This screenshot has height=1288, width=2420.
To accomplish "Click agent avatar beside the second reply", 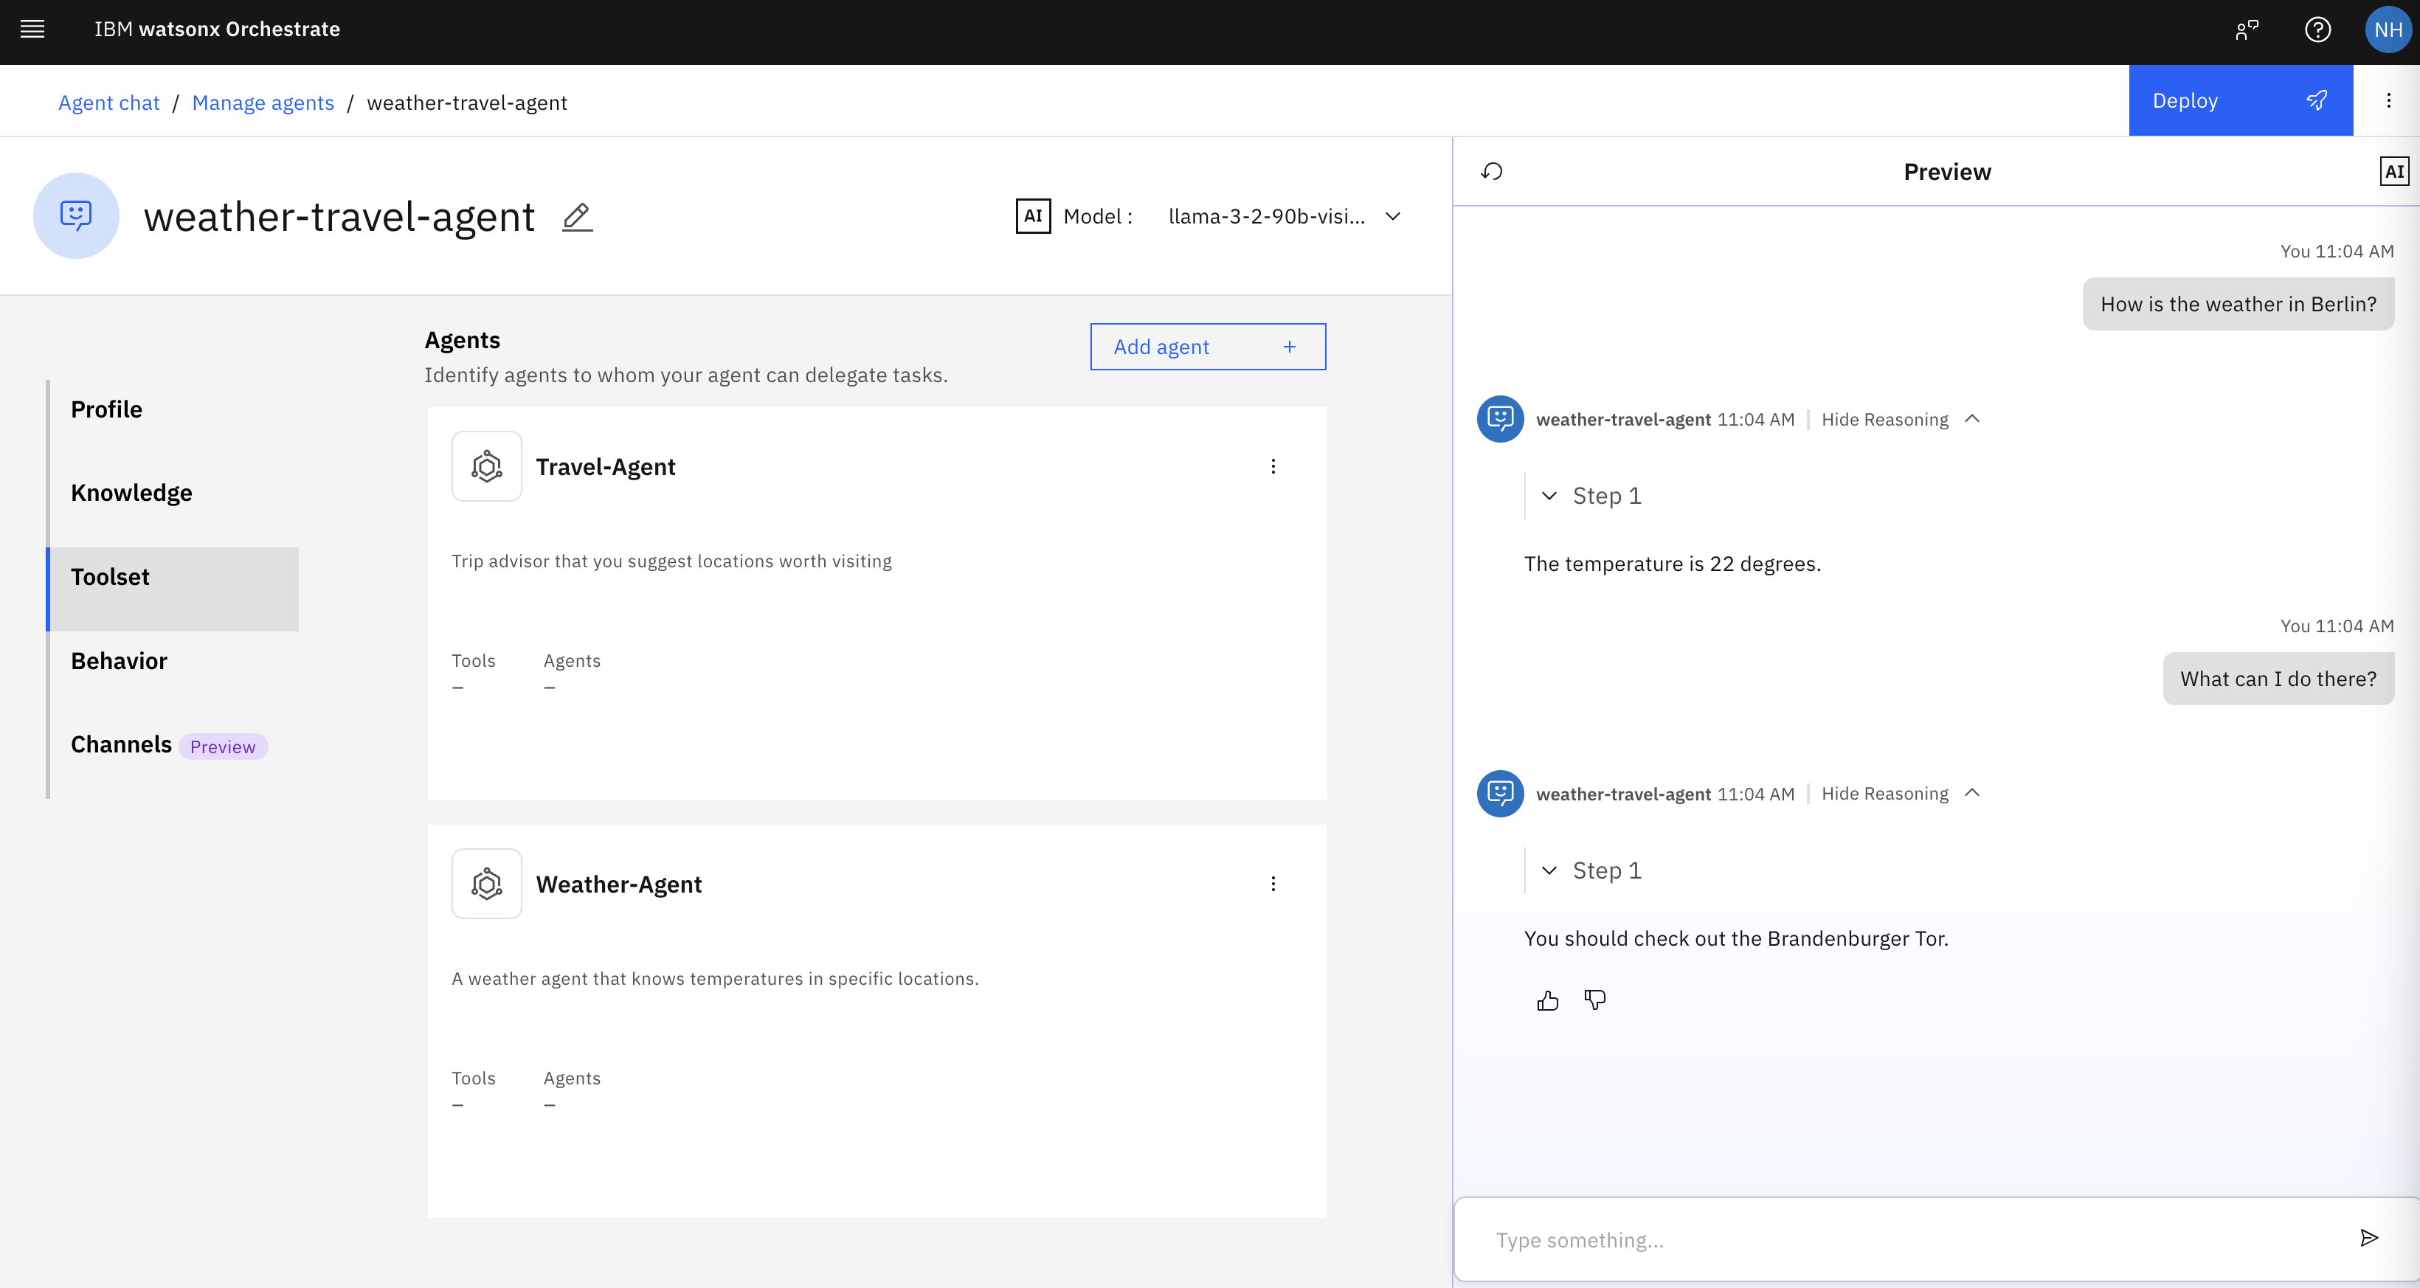I will [1500, 794].
